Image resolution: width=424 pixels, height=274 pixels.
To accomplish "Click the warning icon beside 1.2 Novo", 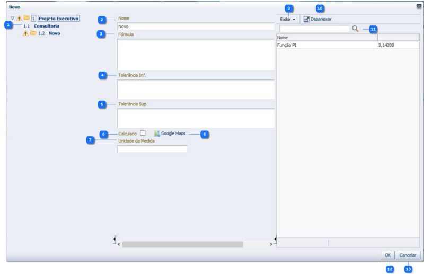I will [x=25, y=33].
